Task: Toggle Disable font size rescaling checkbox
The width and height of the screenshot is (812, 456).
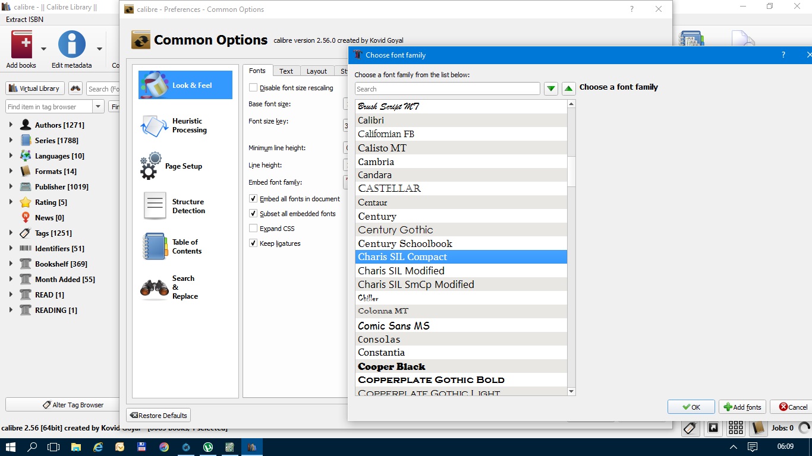Action: [253, 88]
